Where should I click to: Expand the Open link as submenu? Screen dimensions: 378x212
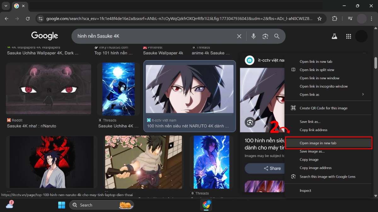[309, 94]
